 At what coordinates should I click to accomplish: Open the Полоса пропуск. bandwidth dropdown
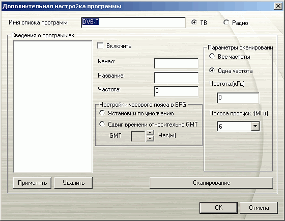pos(255,126)
